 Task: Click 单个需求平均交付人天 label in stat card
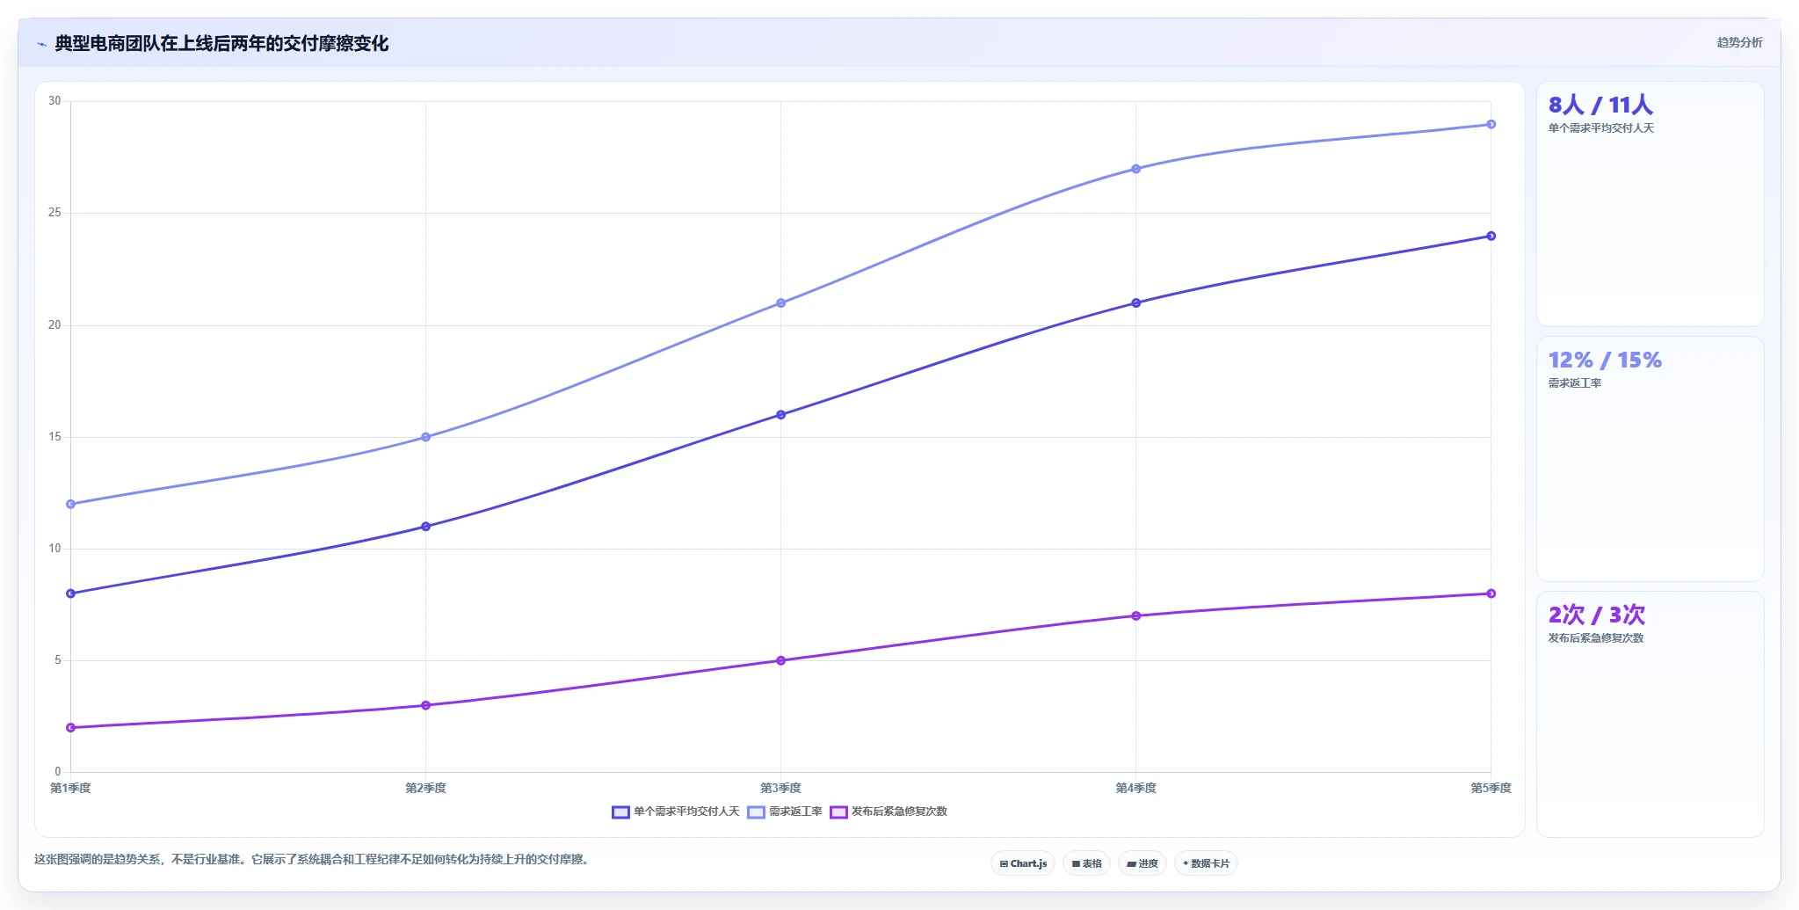click(x=1600, y=128)
